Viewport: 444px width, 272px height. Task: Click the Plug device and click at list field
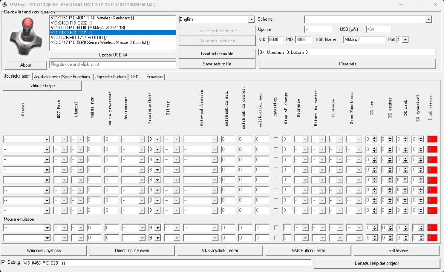(x=113, y=65)
